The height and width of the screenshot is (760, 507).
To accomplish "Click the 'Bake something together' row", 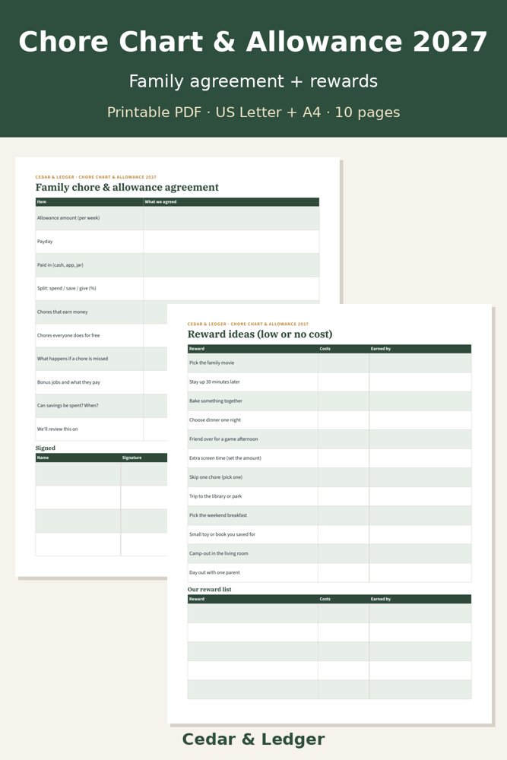I will click(x=329, y=401).
